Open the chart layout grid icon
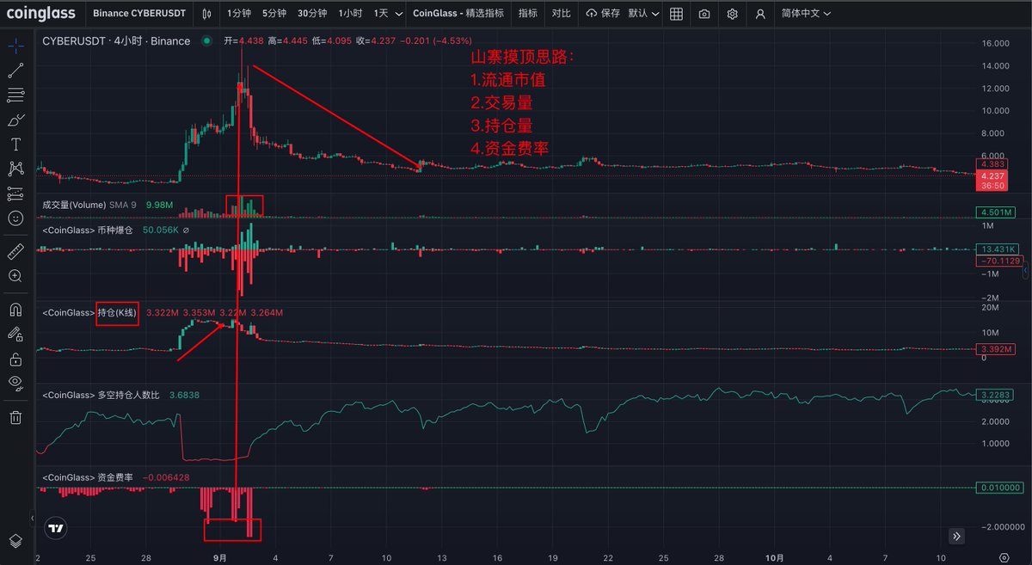This screenshot has width=1032, height=565. (x=677, y=14)
